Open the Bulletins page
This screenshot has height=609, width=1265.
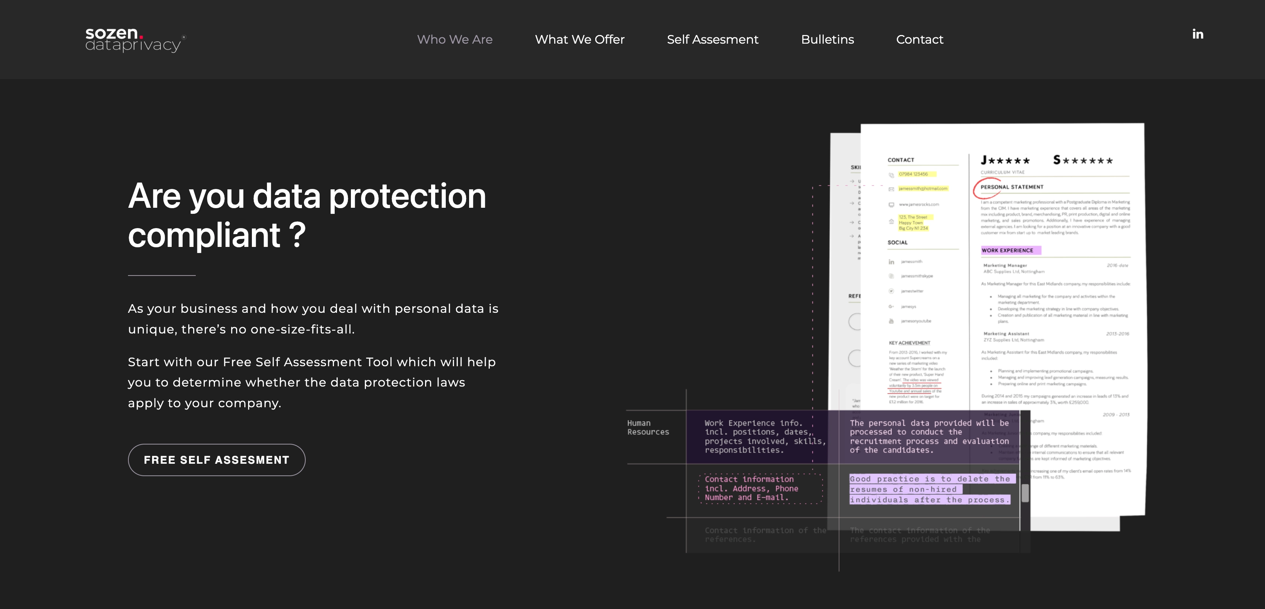(x=828, y=39)
